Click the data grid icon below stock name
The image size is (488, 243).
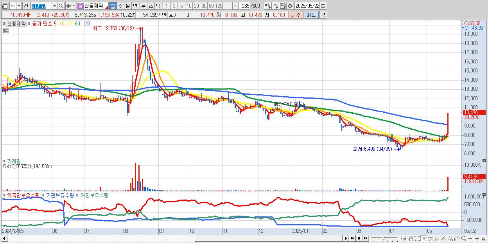click(x=6, y=31)
